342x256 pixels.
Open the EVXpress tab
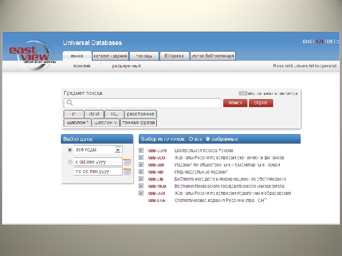[x=174, y=56]
